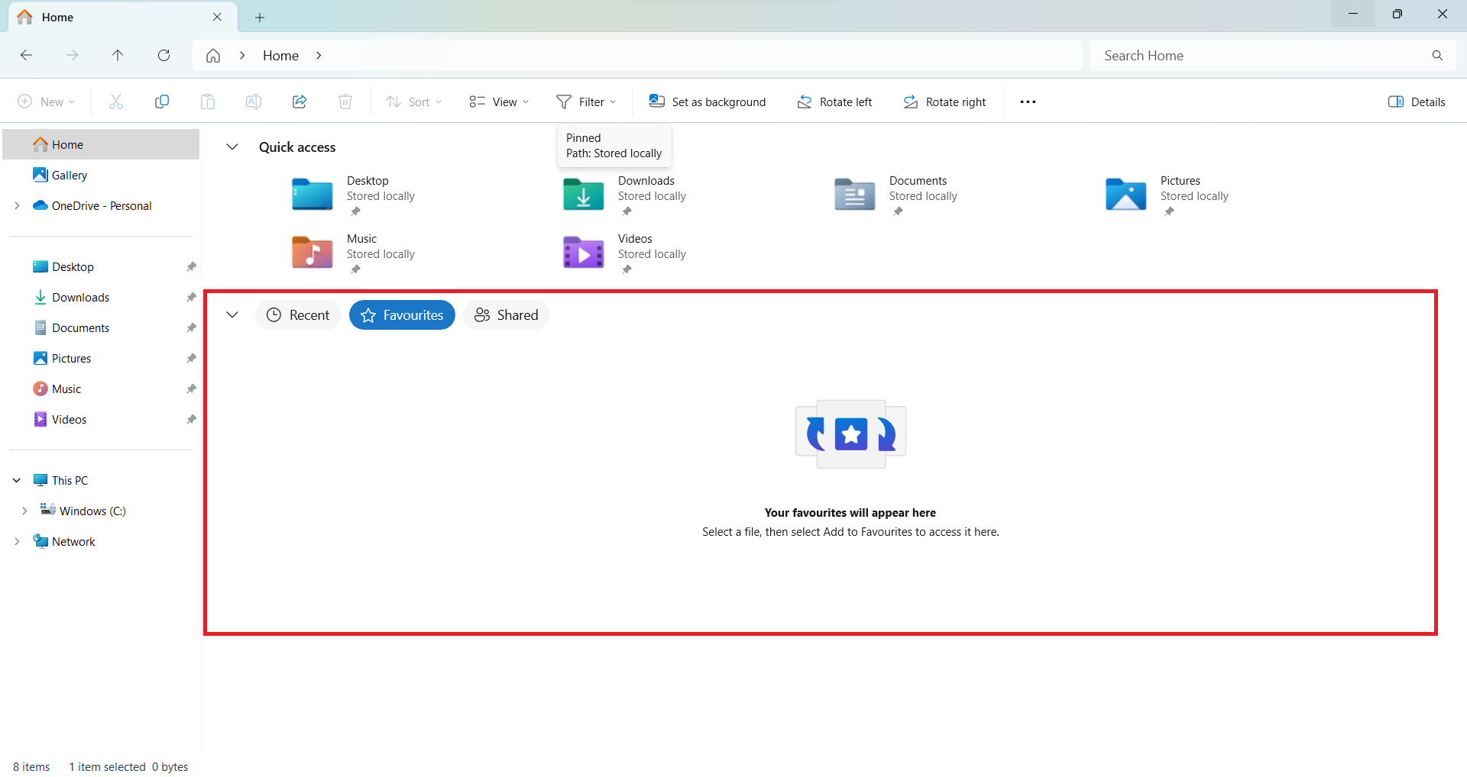The width and height of the screenshot is (1467, 777).
Task: Switch to the Shared view
Action: click(x=506, y=314)
